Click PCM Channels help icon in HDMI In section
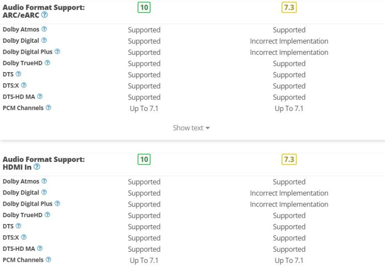Image resolution: width=385 pixels, height=272 pixels. 49,260
